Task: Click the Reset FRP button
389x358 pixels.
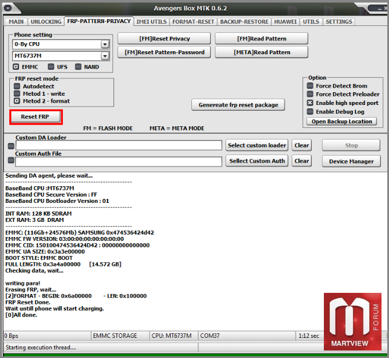Action: (x=35, y=116)
